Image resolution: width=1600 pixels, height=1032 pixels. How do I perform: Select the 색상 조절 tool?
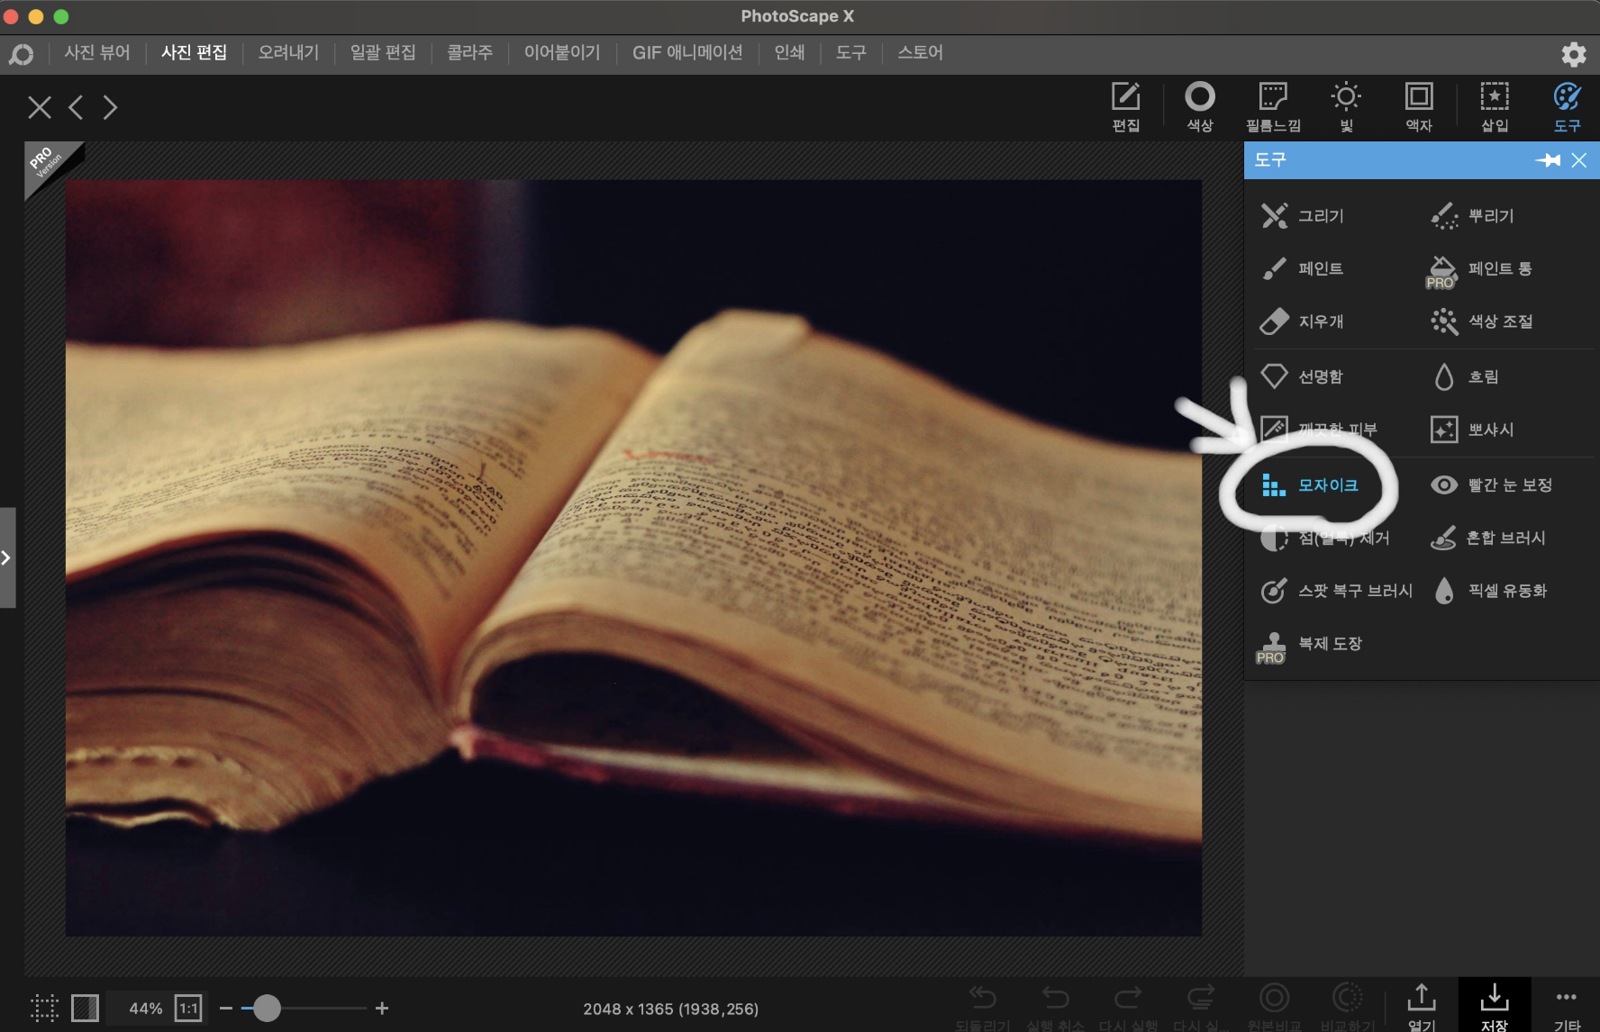tap(1482, 321)
